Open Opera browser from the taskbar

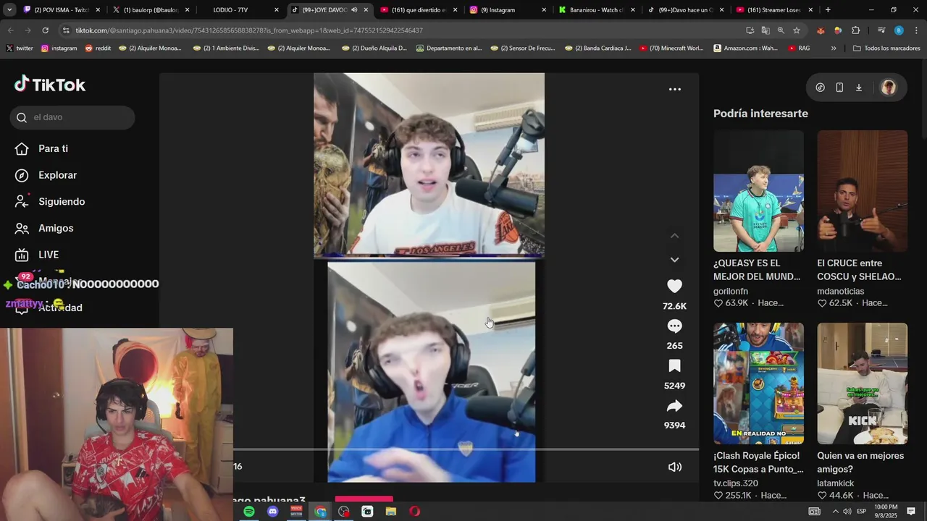click(x=414, y=512)
